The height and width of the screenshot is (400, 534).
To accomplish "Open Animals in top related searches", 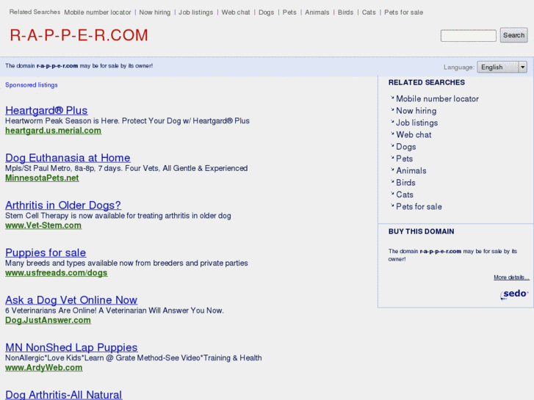I will [317, 12].
